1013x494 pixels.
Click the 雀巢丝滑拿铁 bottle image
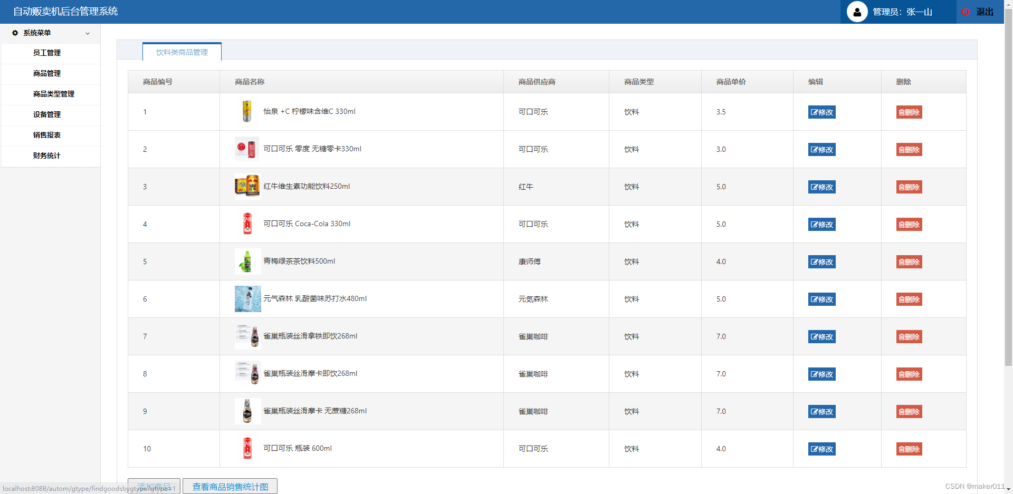[247, 336]
